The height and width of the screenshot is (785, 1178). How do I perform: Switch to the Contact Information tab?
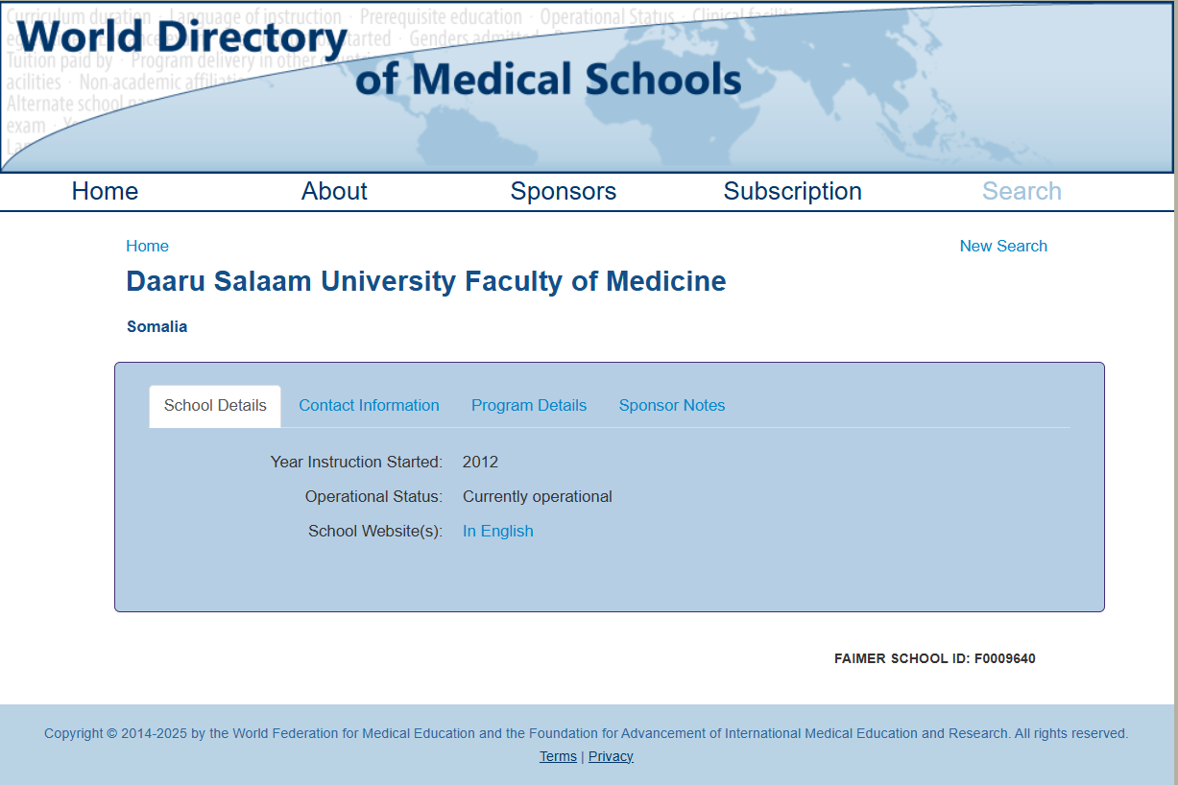369,405
